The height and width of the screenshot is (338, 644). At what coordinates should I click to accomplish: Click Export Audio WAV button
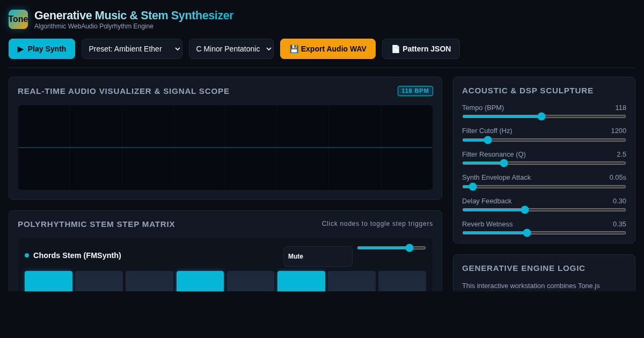[328, 49]
